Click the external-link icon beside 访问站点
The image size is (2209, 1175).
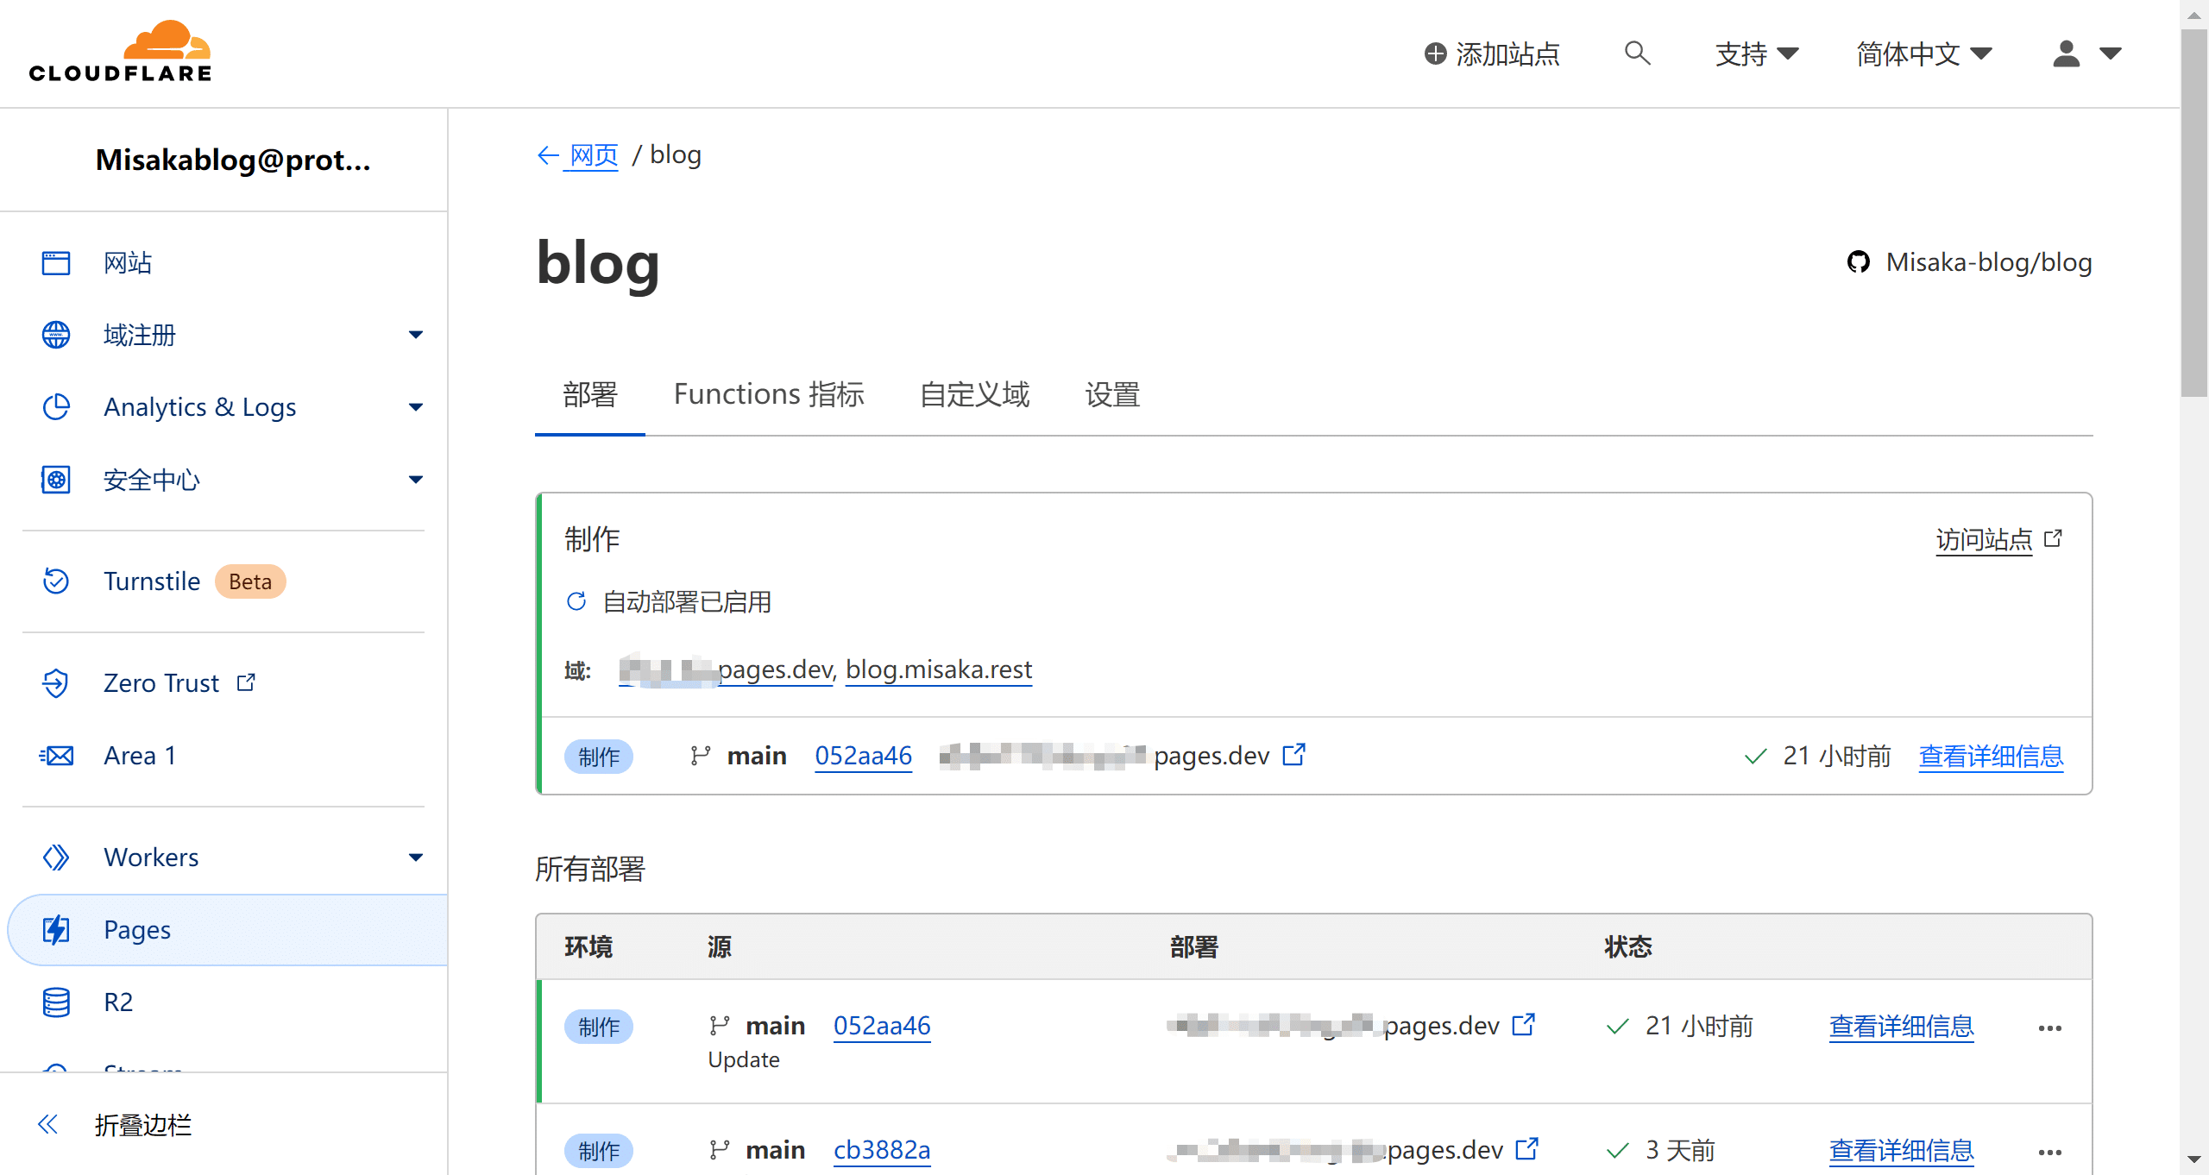[x=2053, y=538]
